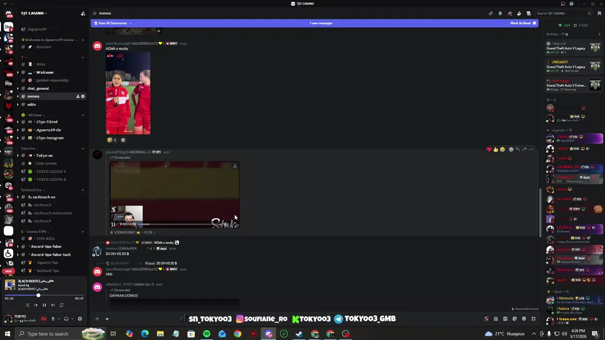Image resolution: width=605 pixels, height=340 pixels.
Task: Click Mark As Read button
Action: click(523, 23)
